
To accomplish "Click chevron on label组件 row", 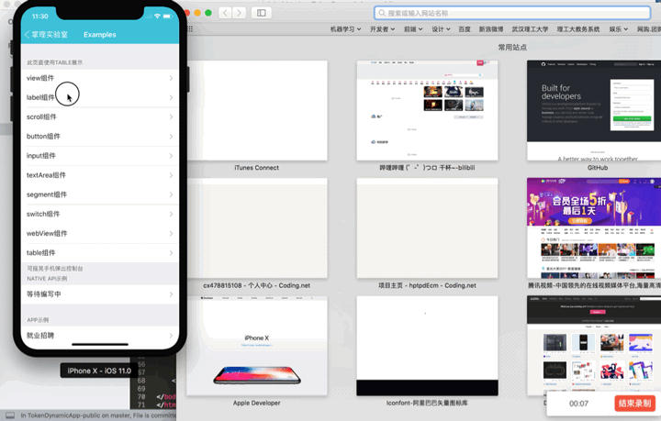I will (x=171, y=97).
